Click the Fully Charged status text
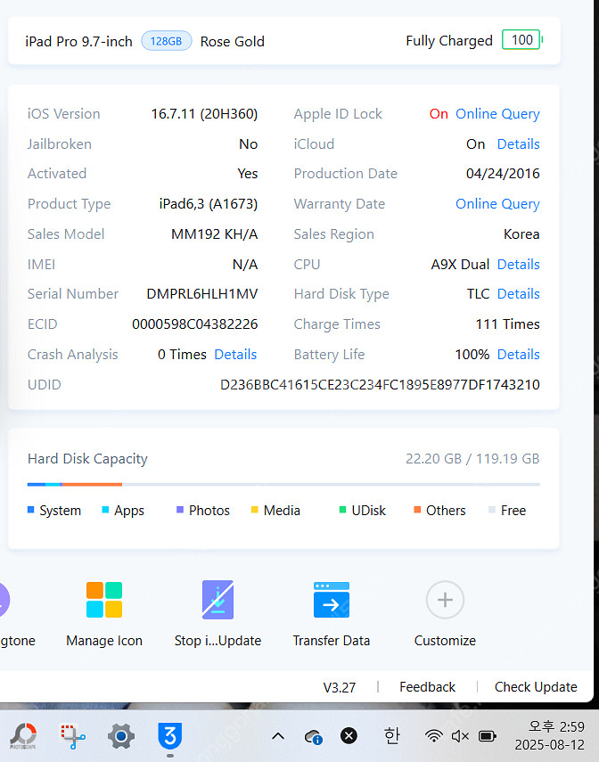Image resolution: width=599 pixels, height=762 pixels. (x=449, y=41)
